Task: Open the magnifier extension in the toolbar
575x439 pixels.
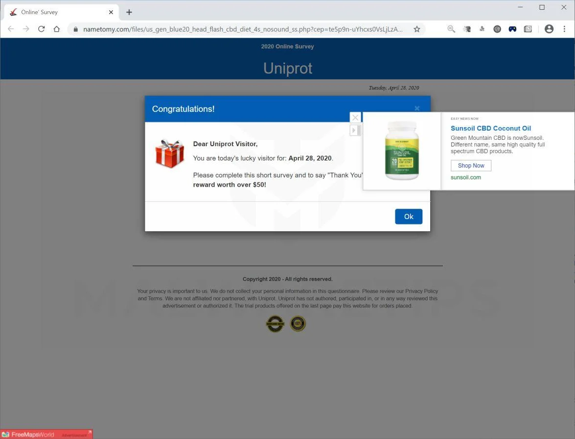Action: click(x=451, y=29)
